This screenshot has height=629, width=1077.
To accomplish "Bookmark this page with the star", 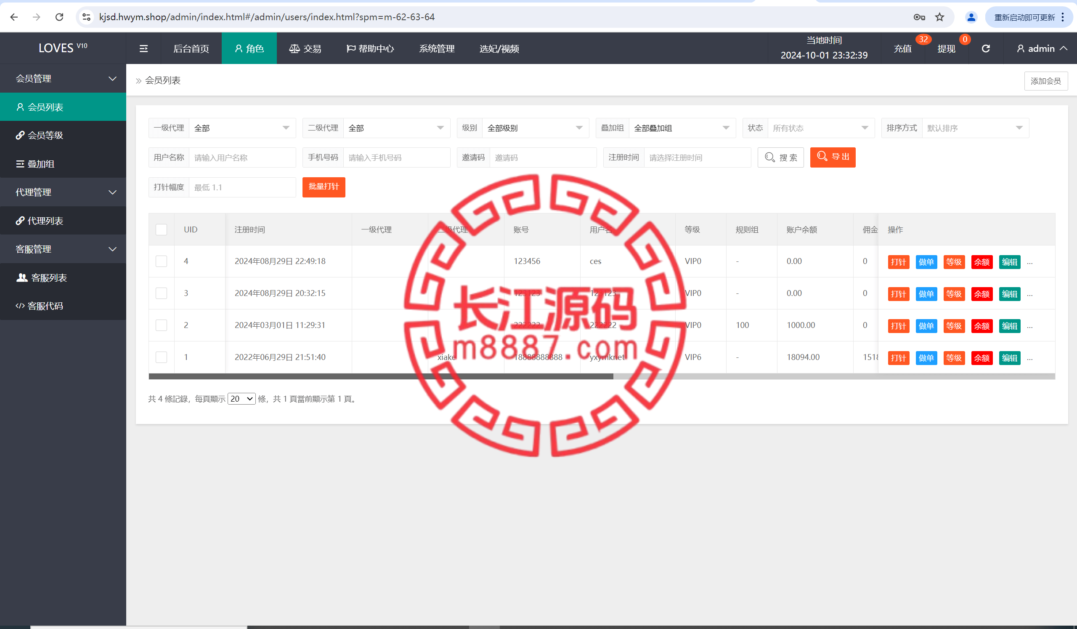I will 939,17.
